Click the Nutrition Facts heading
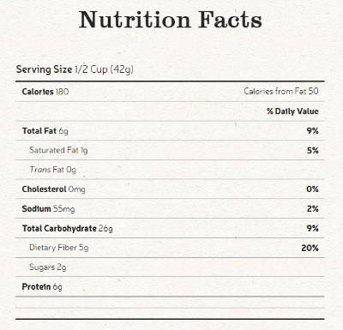This screenshot has height=330, width=343. tap(171, 20)
